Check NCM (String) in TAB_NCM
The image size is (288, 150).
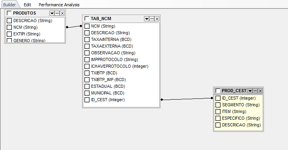(x=87, y=26)
